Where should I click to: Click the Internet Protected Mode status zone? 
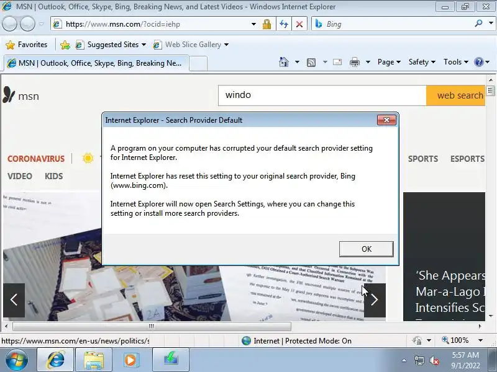point(296,340)
